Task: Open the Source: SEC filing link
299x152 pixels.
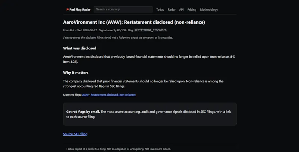Action: pos(75,134)
